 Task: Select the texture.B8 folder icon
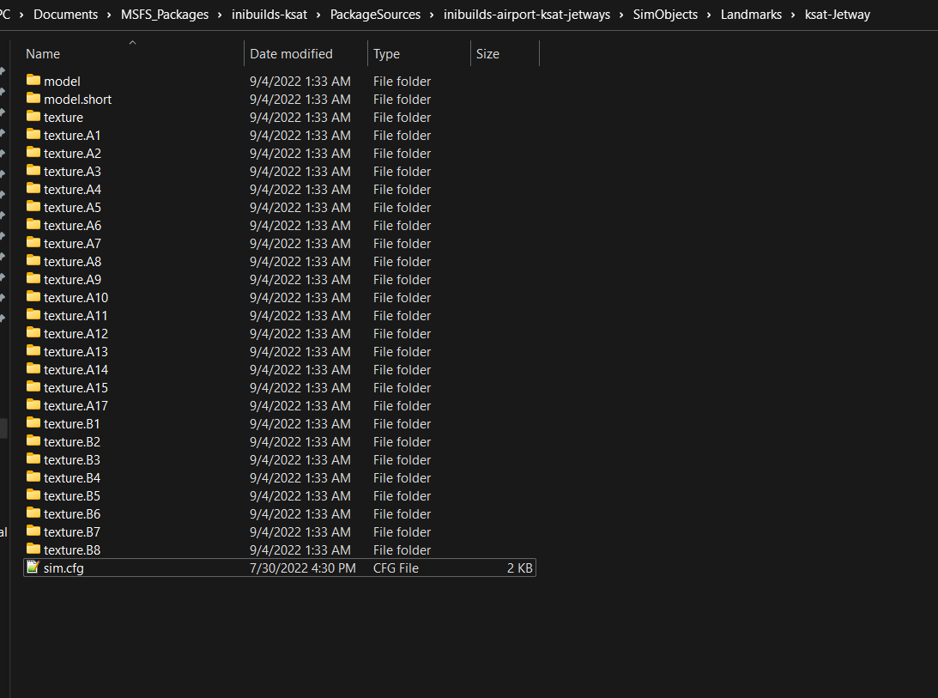point(33,549)
